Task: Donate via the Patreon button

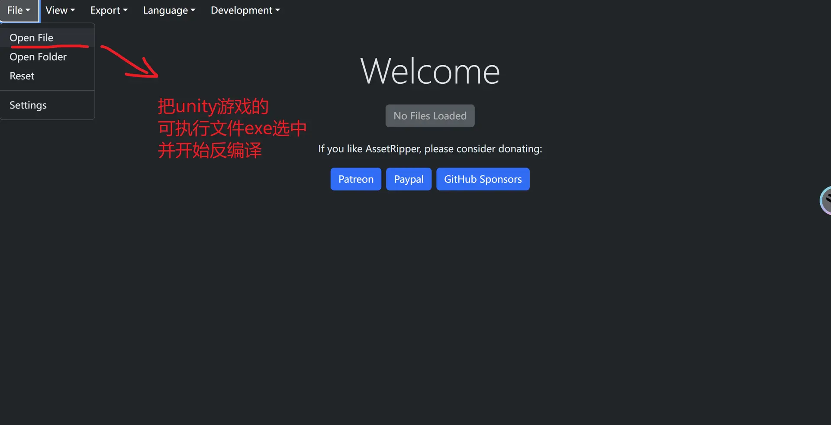Action: (x=356, y=179)
